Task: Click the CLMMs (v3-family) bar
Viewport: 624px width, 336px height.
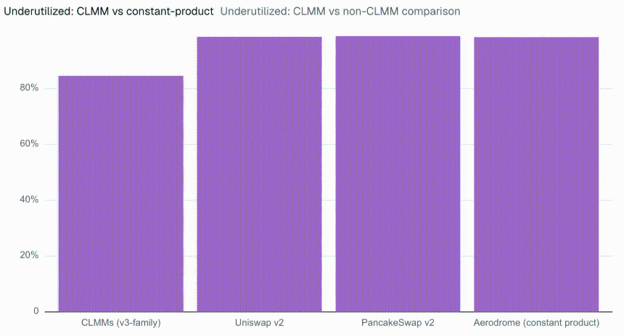Action: pyautogui.click(x=121, y=194)
